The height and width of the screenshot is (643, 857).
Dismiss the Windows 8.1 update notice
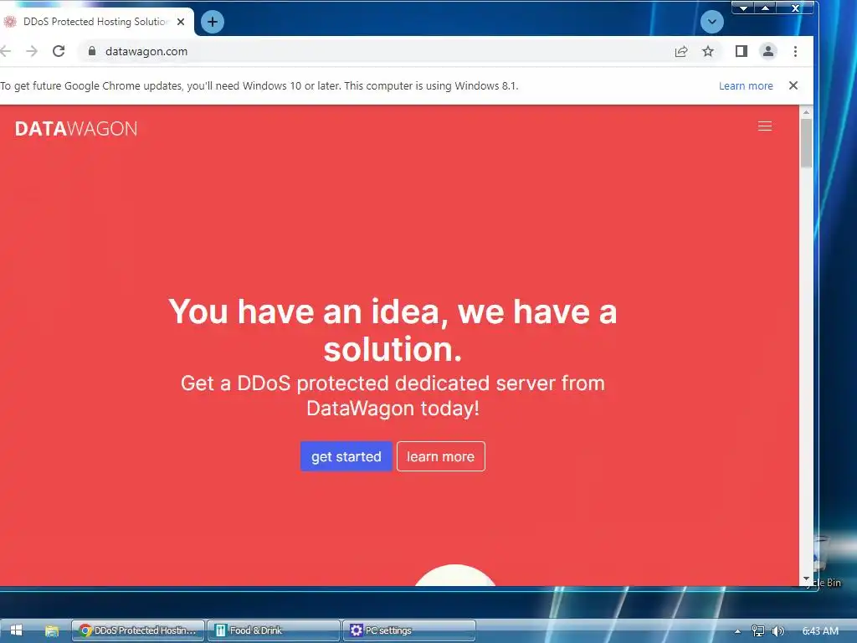coord(793,85)
